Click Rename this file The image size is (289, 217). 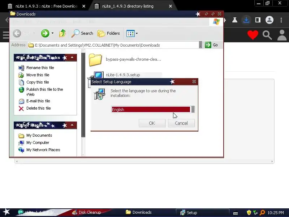tap(40, 68)
